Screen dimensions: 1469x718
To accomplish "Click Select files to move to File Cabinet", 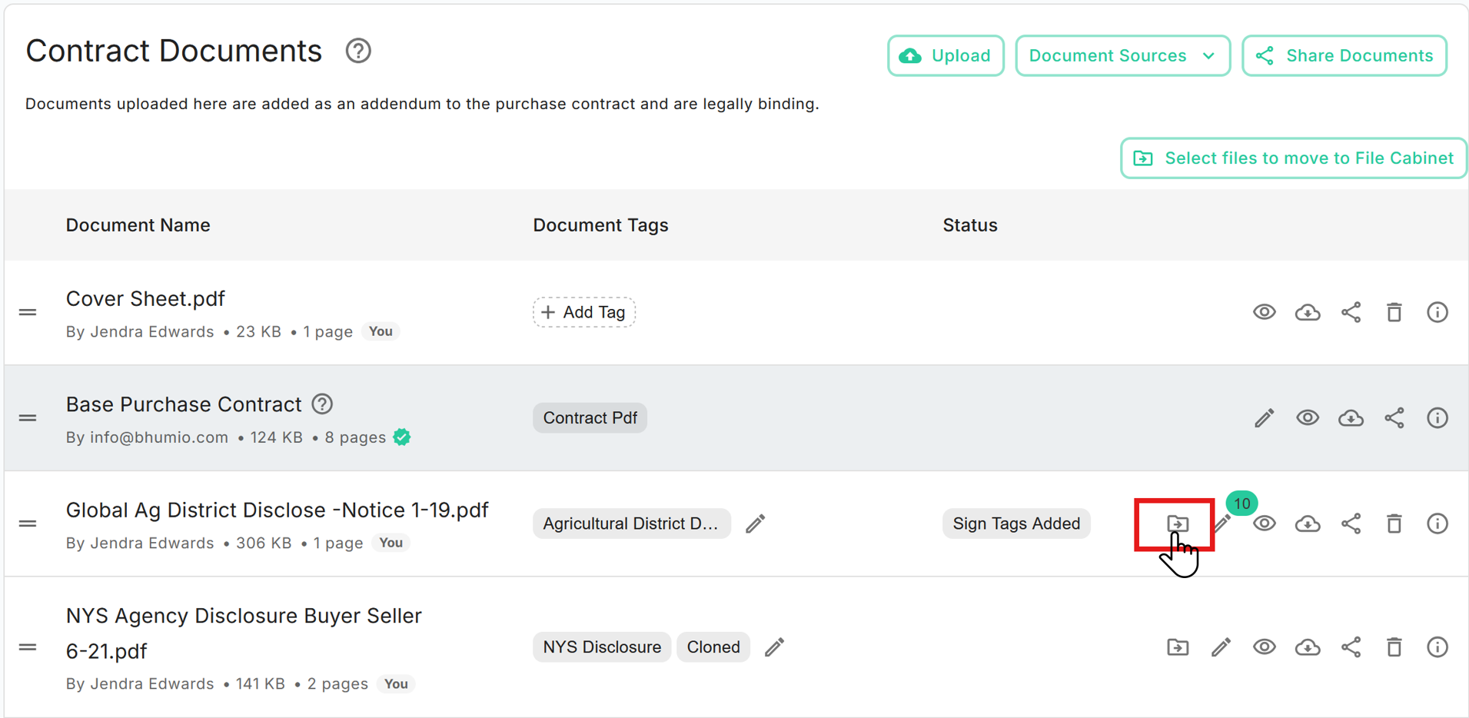I will point(1294,158).
